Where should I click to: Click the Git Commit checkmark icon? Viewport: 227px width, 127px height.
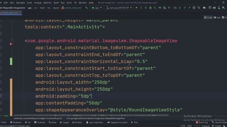click(184, 8)
